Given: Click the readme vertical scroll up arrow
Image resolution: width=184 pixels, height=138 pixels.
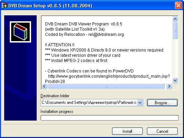Looking at the screenshot, I should [x=175, y=19].
